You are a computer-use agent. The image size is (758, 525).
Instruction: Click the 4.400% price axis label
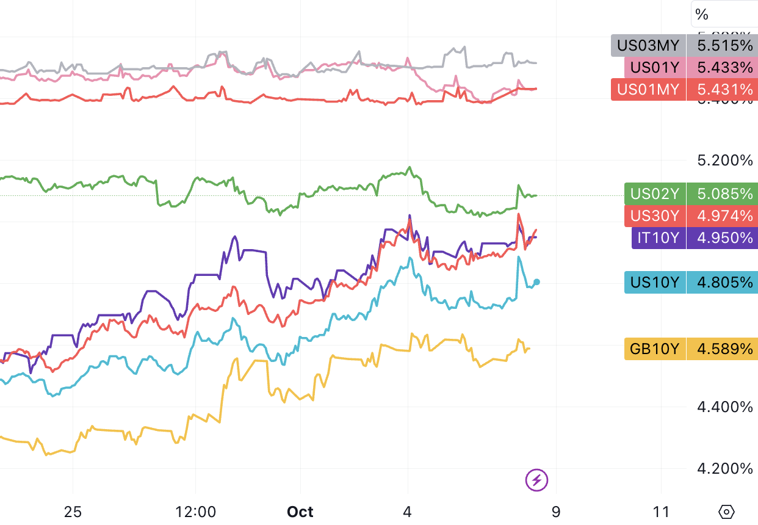point(725,407)
